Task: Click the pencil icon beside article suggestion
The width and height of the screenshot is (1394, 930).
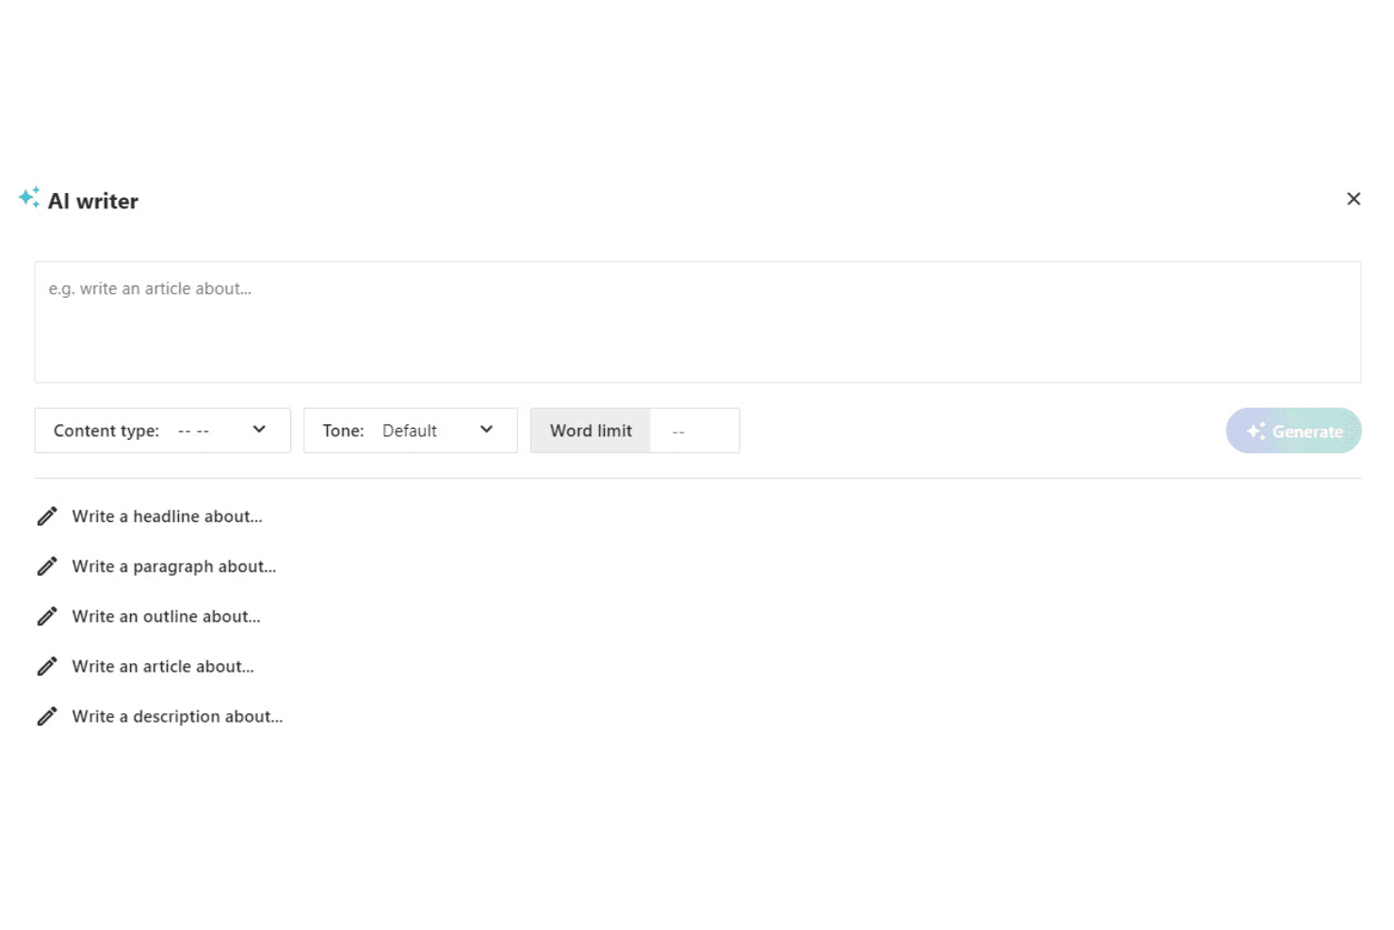Action: pyautogui.click(x=47, y=666)
